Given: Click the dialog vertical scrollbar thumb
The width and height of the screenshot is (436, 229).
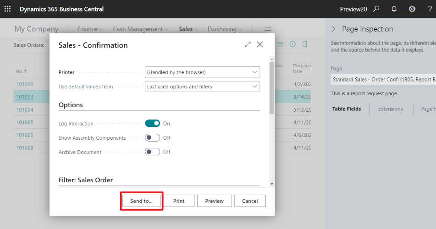Looking at the screenshot, I should tap(272, 88).
